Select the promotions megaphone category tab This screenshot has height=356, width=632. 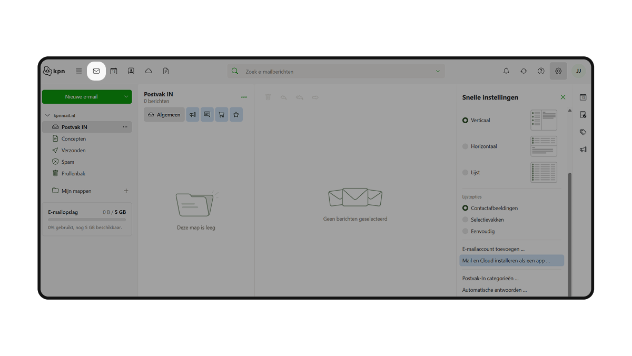point(193,115)
